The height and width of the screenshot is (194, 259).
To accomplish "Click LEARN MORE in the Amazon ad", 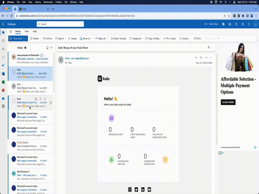I will (x=228, y=102).
